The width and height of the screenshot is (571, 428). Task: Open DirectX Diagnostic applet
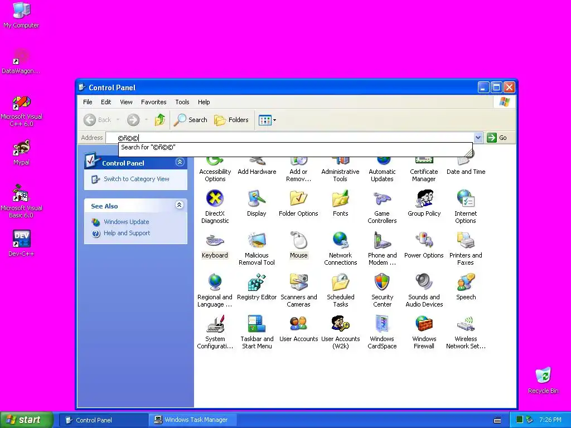point(215,206)
